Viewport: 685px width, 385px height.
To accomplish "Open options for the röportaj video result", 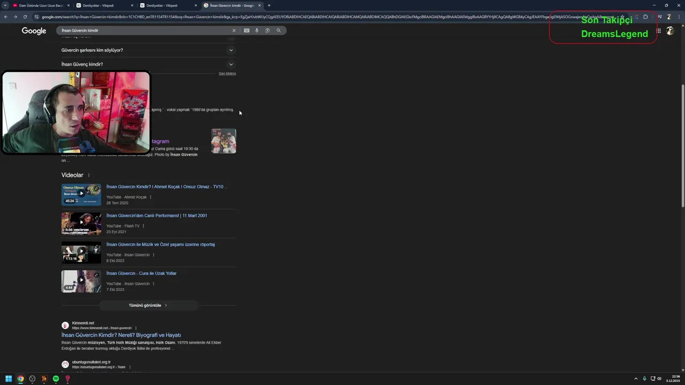I will click(154, 255).
